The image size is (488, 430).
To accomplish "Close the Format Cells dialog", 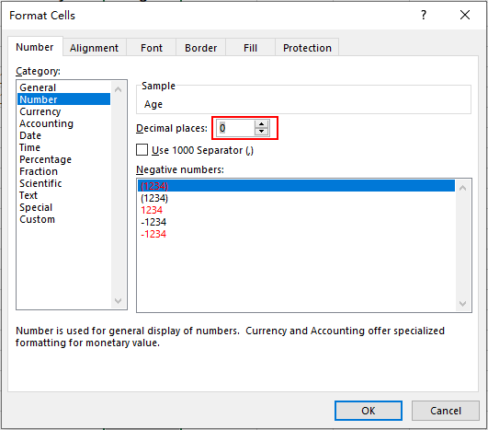I will coord(465,15).
